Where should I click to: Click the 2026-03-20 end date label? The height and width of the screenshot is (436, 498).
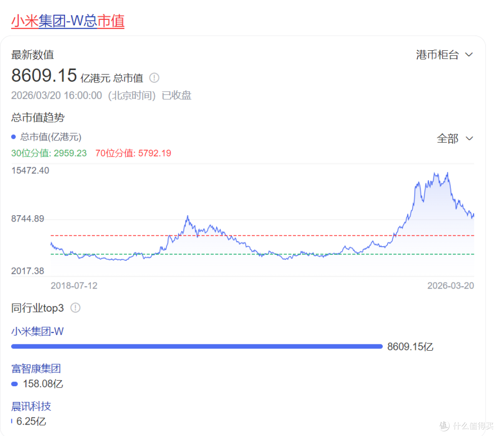pos(451,285)
